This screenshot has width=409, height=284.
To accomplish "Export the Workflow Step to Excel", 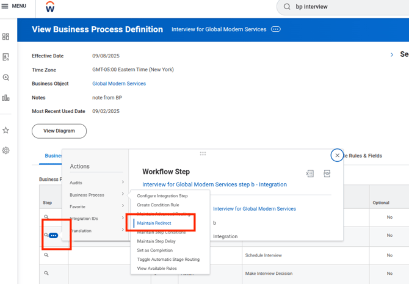I will click(x=310, y=173).
